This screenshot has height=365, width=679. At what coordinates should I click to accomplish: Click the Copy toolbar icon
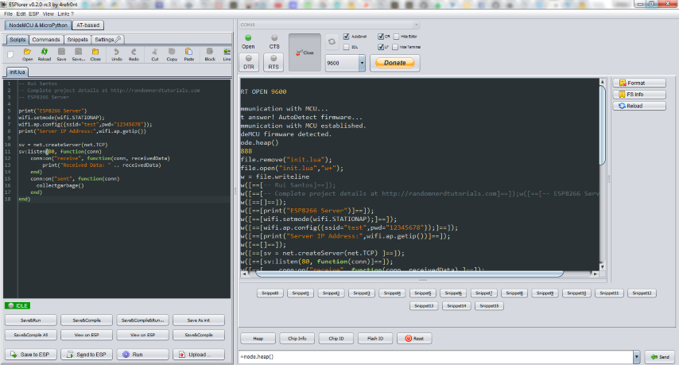[172, 54]
